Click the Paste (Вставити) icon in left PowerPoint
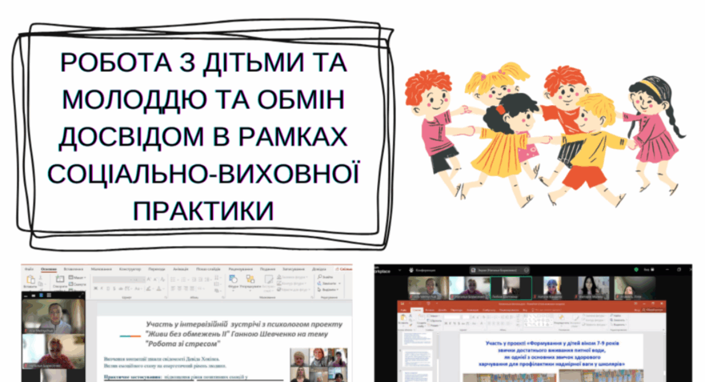The height and width of the screenshot is (382, 705). [x=29, y=281]
